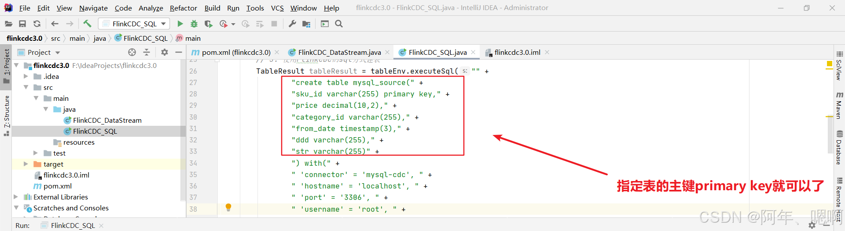
Task: Collapse the src folder node
Action: click(26, 87)
